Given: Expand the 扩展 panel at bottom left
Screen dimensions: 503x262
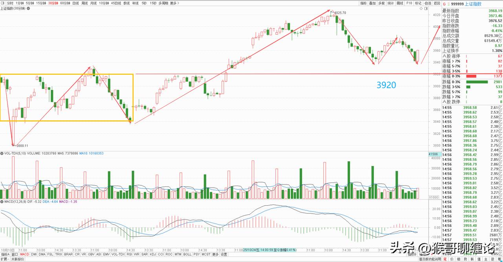Looking at the screenshot, I should (x=4, y=259).
